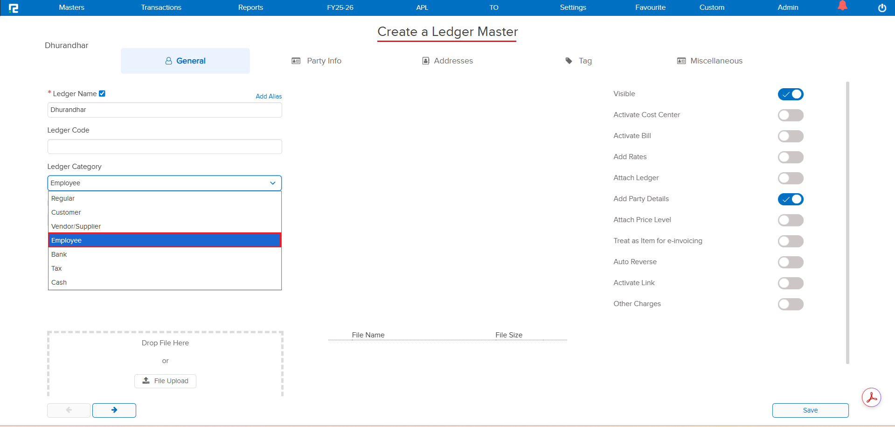Click the tag icon beside the Tag tab
The height and width of the screenshot is (427, 895).
[568, 61]
